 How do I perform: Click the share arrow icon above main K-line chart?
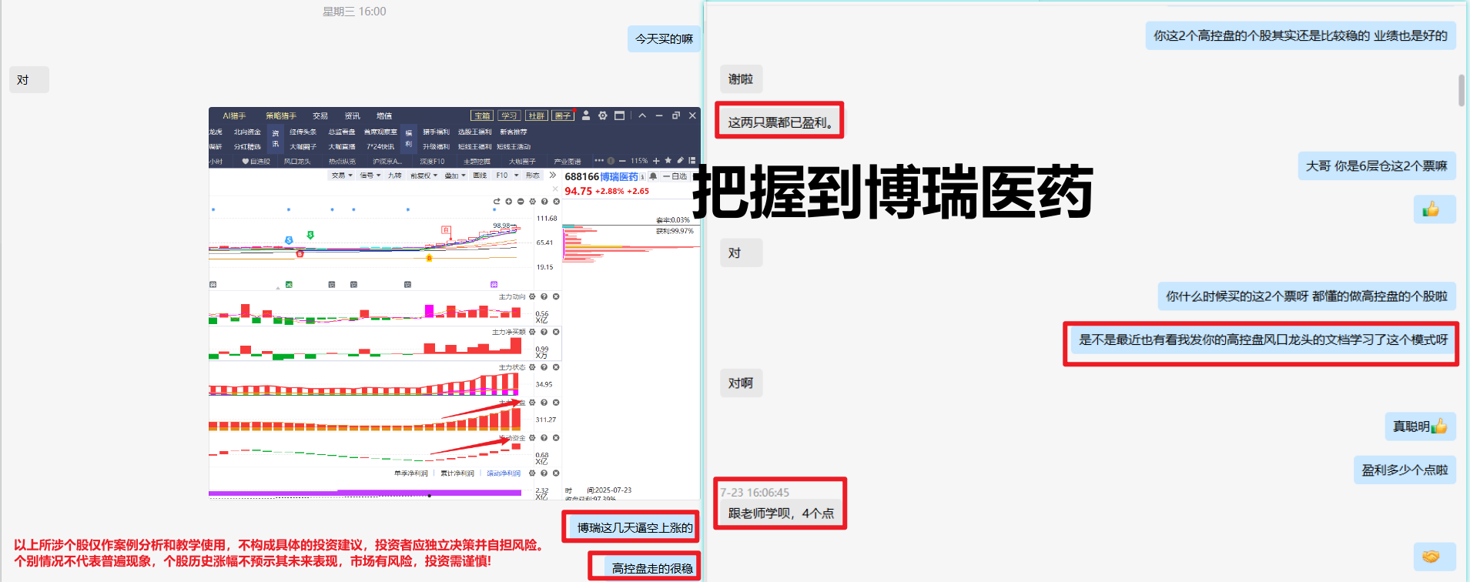497,202
